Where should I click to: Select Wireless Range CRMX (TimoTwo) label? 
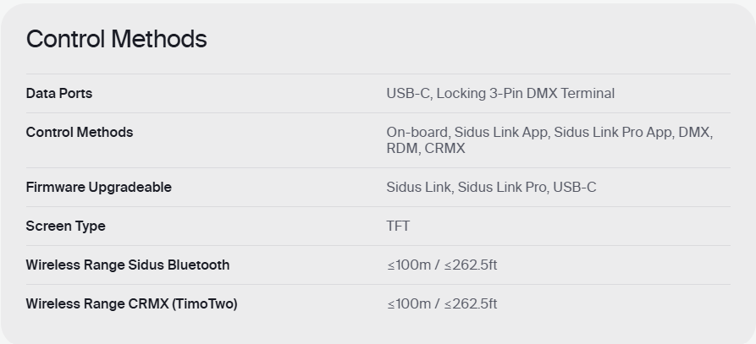[131, 304]
